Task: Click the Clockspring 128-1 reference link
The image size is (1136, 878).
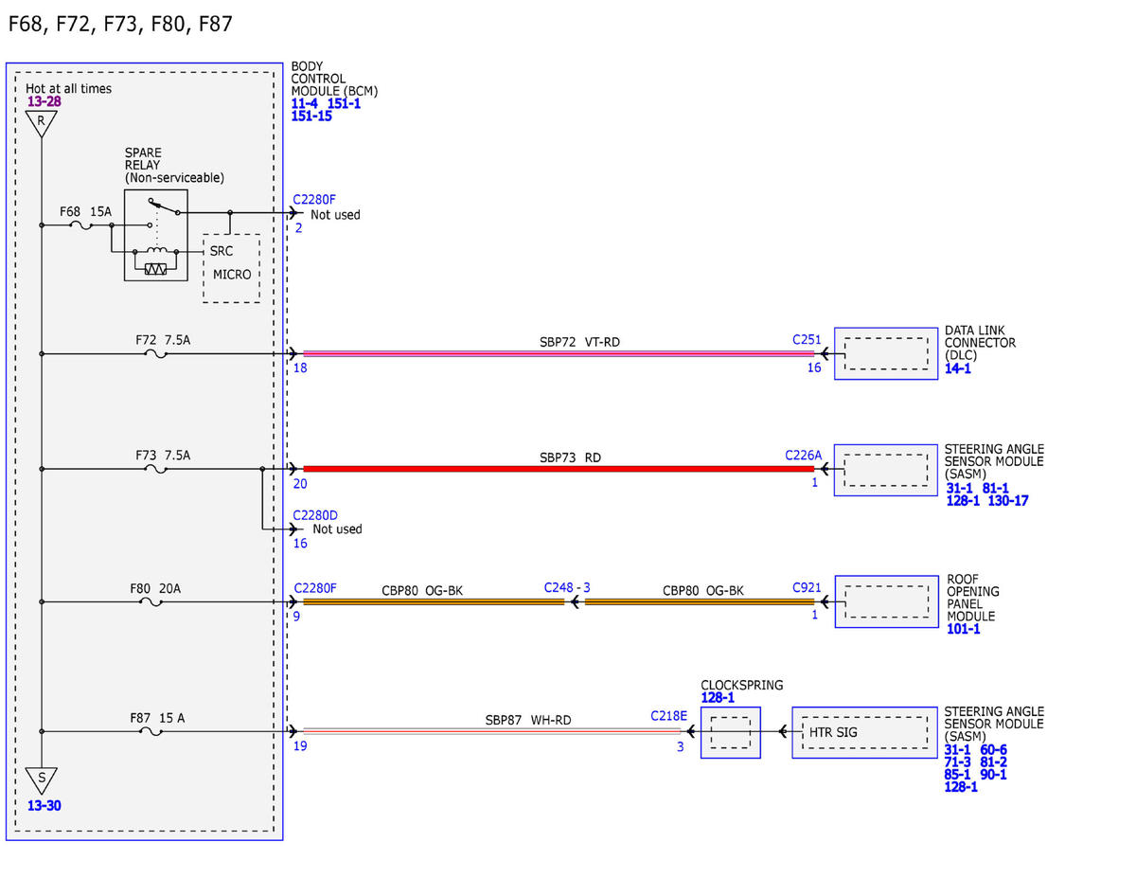Action: point(718,698)
